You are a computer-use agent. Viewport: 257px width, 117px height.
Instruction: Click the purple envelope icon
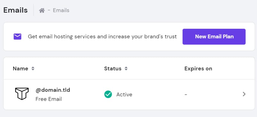pos(17,36)
